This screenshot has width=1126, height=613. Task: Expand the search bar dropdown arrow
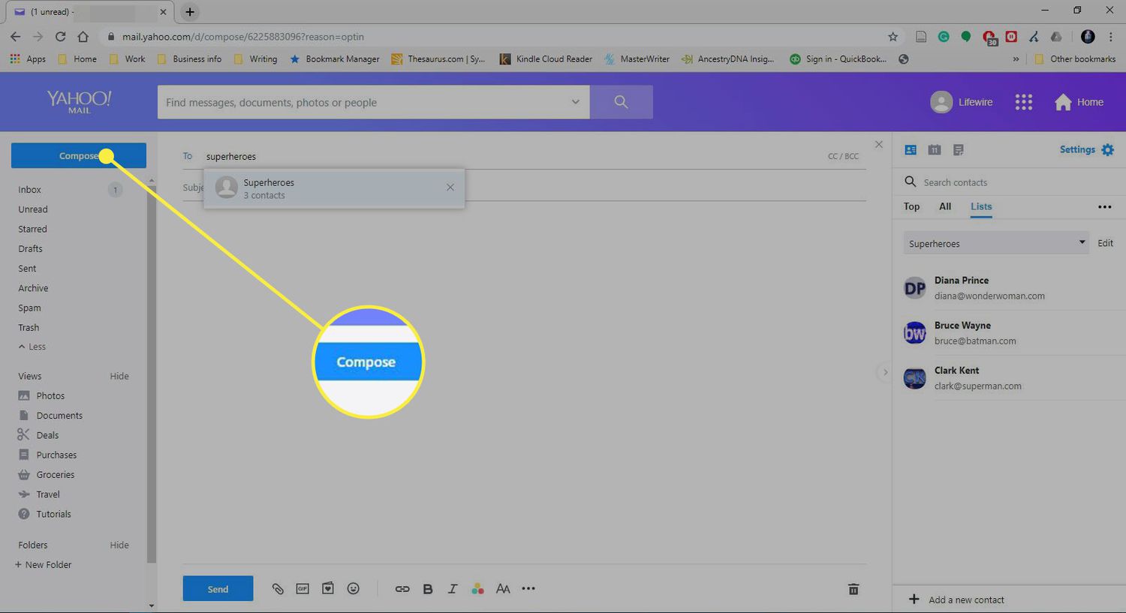coord(575,101)
